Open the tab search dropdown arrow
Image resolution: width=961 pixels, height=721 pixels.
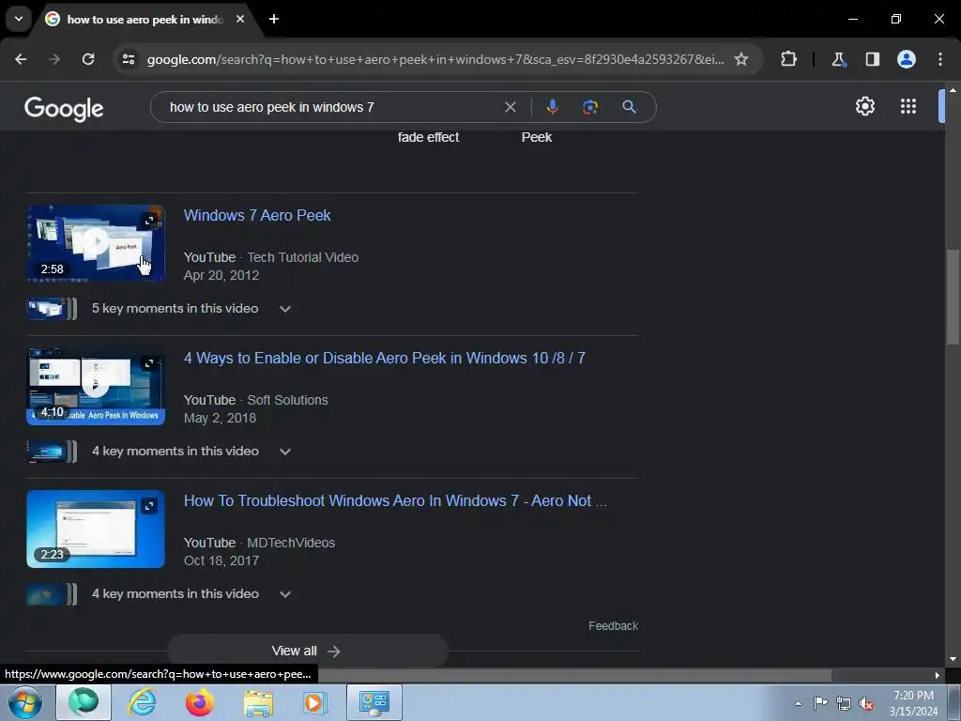pos(19,19)
